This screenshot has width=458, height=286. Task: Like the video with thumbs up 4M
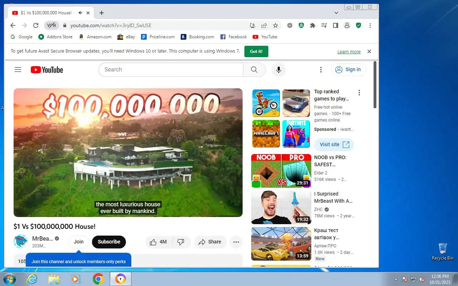[x=159, y=242]
